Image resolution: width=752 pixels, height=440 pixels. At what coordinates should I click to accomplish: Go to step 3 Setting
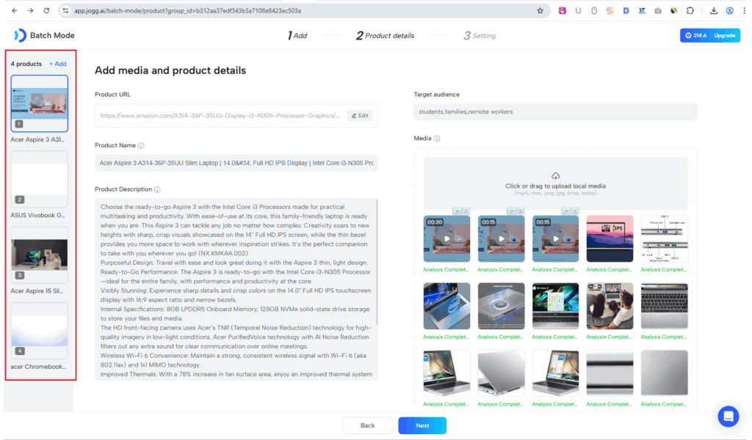click(480, 35)
